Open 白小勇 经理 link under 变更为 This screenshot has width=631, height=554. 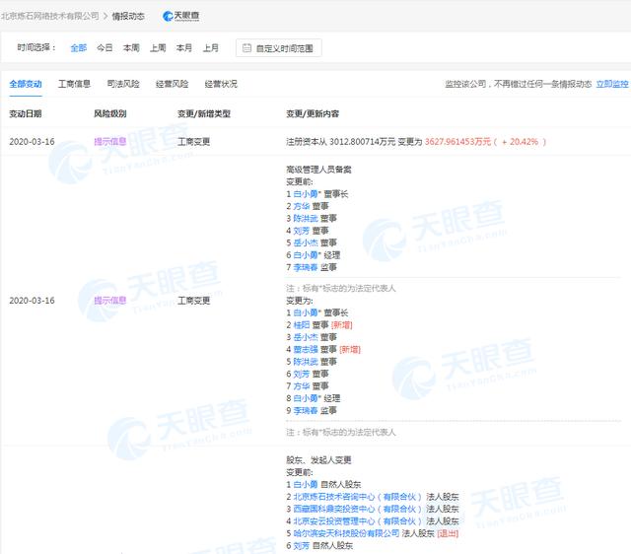(306, 398)
